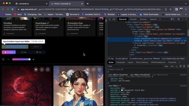Viewport: 189px width, 106px height.
Task: Show more DevTools panel tabs
Action: 160,19
